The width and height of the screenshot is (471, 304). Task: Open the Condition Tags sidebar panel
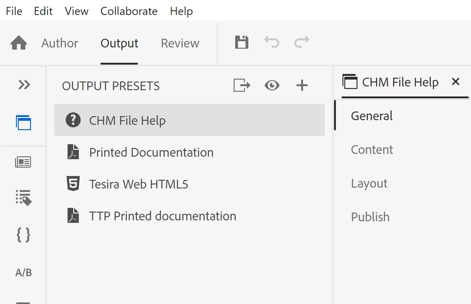(x=23, y=198)
